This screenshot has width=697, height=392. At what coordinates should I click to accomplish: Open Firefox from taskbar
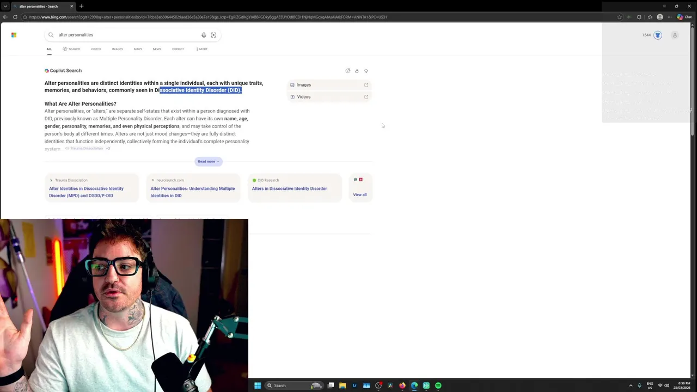[402, 385]
